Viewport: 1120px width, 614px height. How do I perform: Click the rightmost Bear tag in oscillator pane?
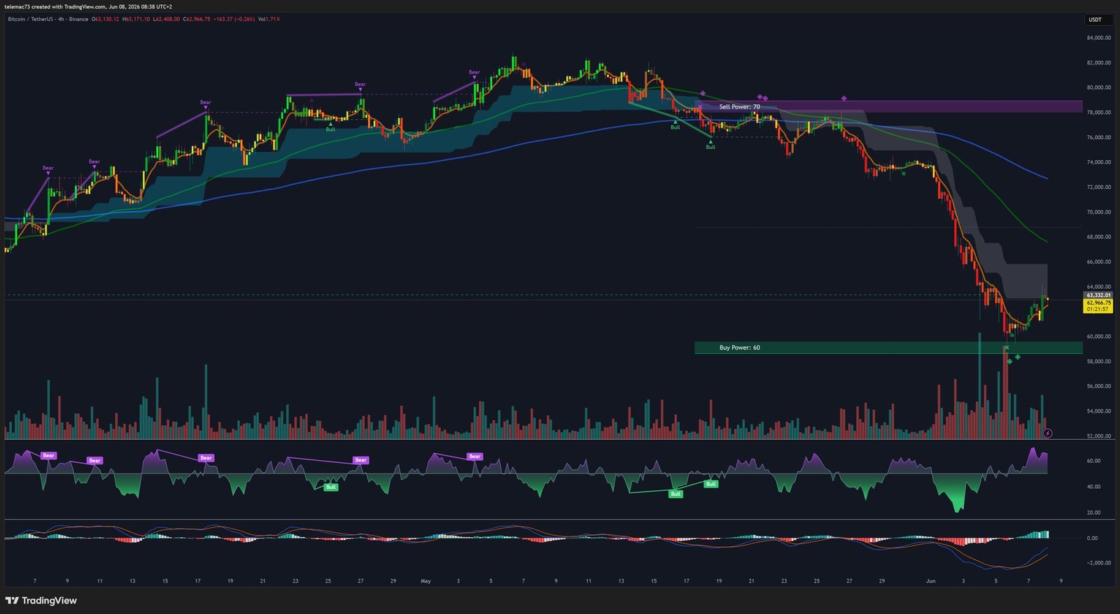pos(475,457)
